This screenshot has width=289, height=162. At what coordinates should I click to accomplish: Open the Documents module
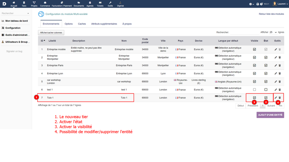coord(79,4)
